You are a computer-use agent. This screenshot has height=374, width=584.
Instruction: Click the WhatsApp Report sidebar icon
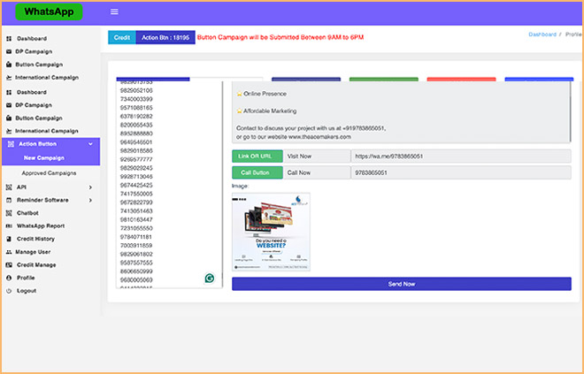[10, 225]
